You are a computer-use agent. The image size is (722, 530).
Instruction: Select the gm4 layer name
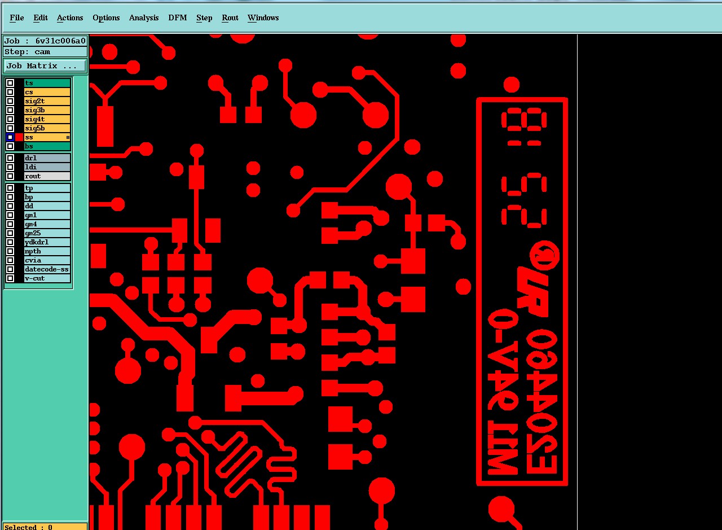tap(47, 224)
